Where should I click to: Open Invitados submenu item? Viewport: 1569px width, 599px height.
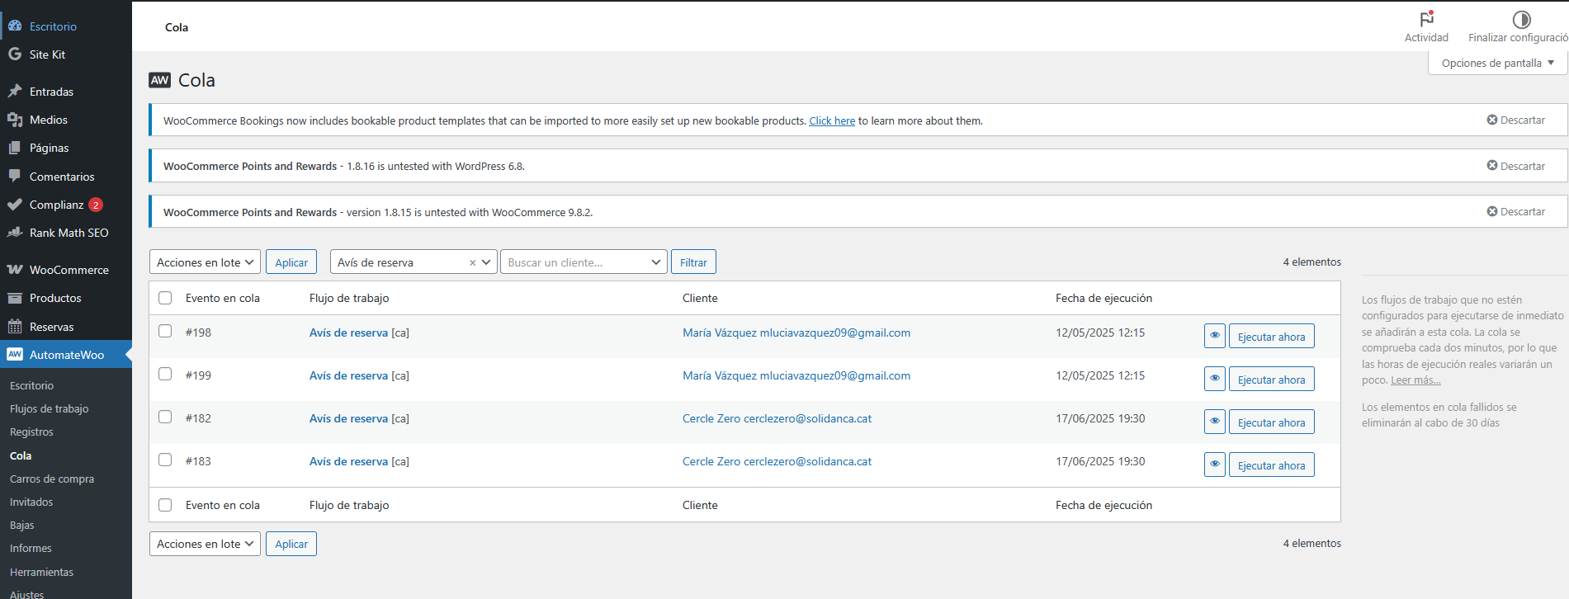(x=31, y=502)
